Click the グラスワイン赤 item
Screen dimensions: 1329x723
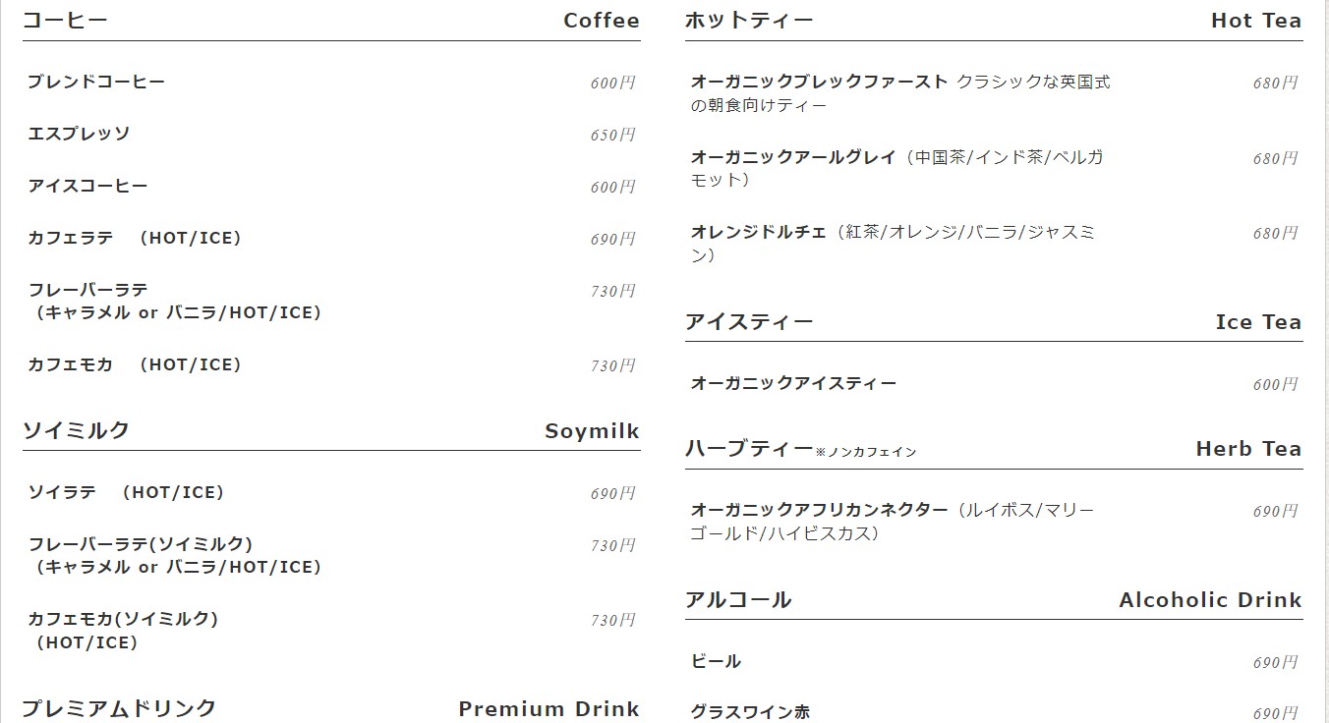click(751, 712)
